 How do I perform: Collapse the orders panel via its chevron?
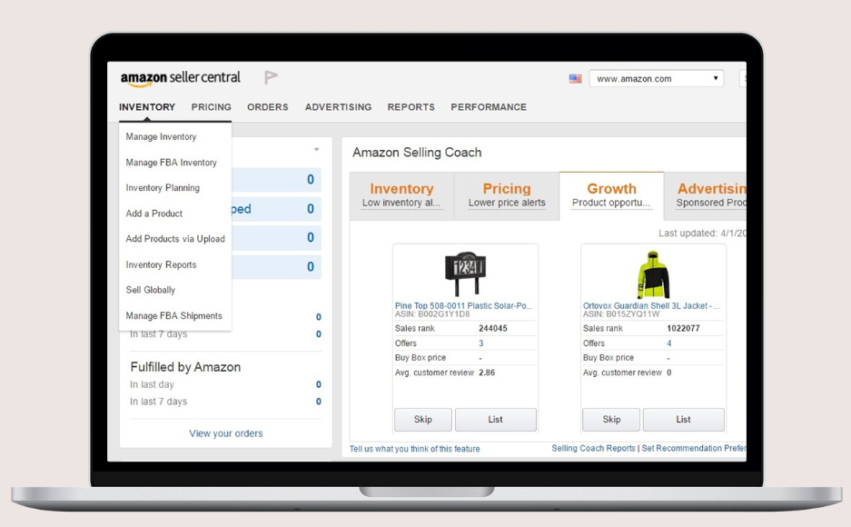pos(317,148)
